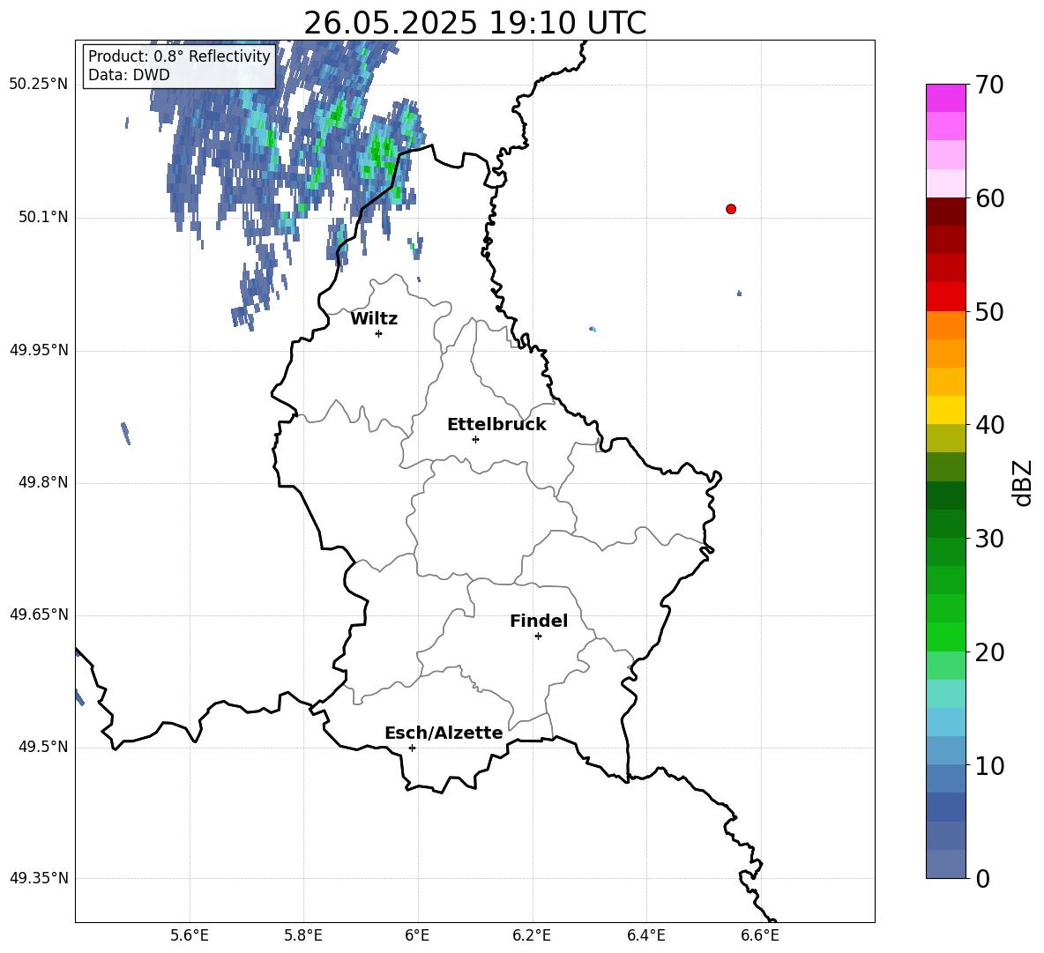Click the 'Wiltz' city label
1044x953 pixels.
(374, 319)
